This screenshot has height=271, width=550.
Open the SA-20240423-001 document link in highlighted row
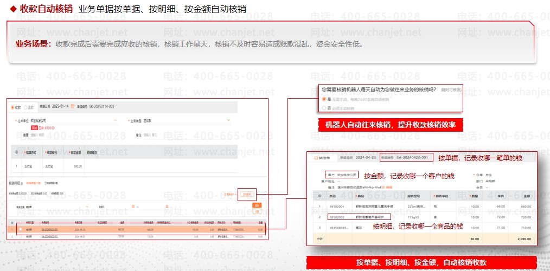(x=50, y=229)
